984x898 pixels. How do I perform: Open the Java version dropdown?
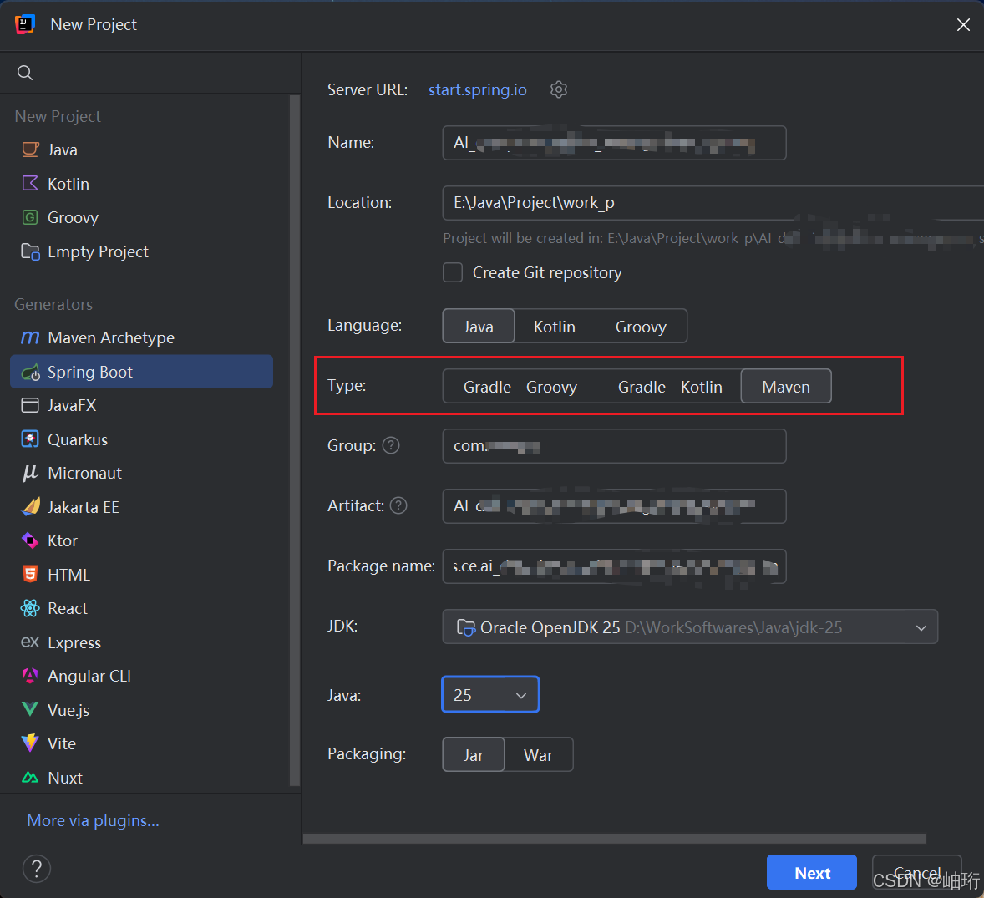pos(490,695)
